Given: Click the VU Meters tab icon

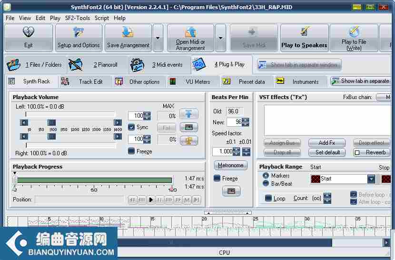Looking at the screenshot, I should point(173,81).
